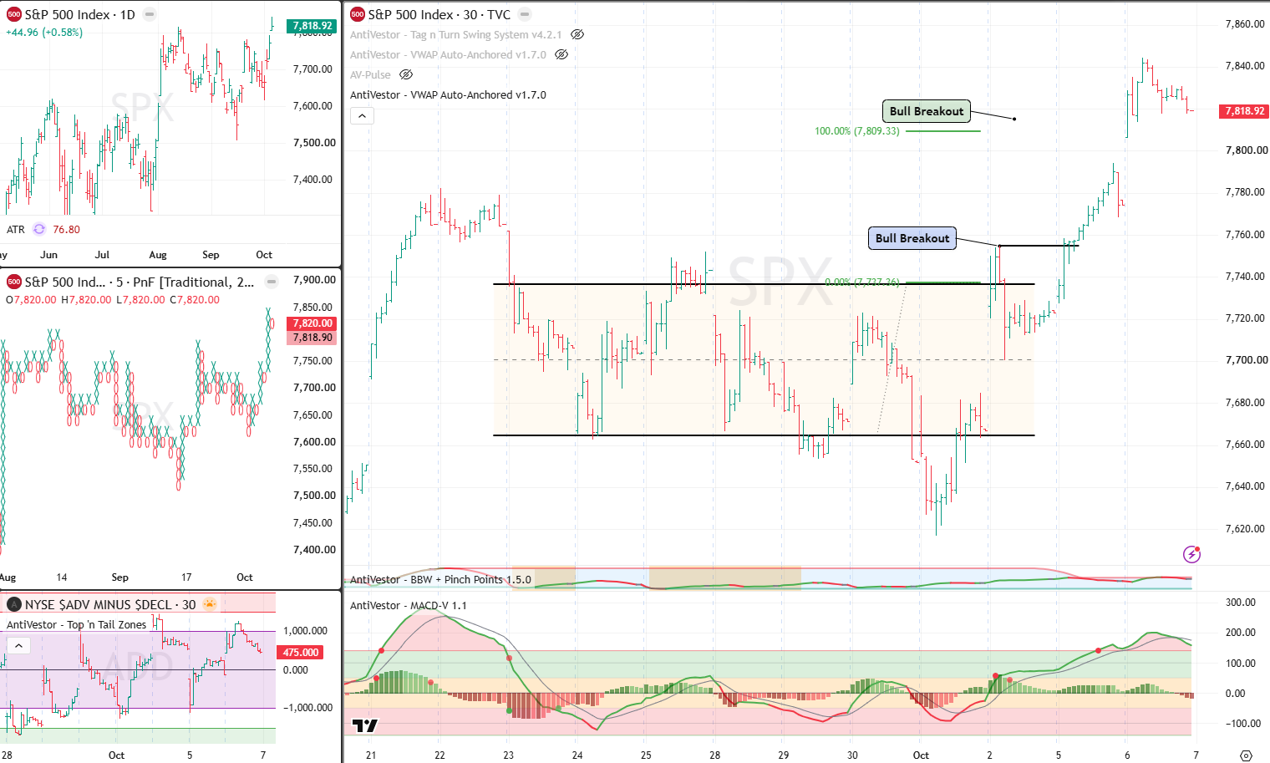Screen dimensions: 1270x763
Task: Click the NYSE $ADV MINUS $DECL symbol icon
Action: click(x=13, y=604)
